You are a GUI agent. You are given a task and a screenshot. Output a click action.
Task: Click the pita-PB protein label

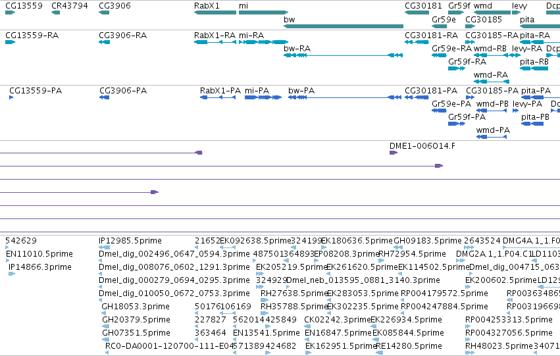pos(535,117)
